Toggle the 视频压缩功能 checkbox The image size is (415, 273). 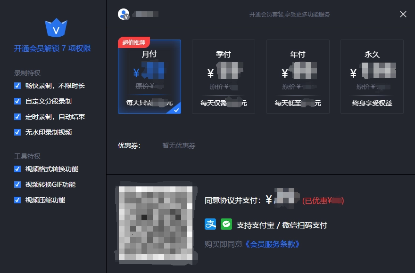(17, 200)
